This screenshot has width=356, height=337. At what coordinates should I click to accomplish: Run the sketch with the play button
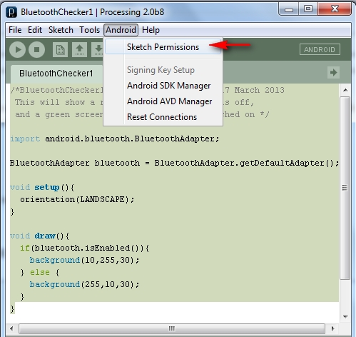click(x=17, y=49)
